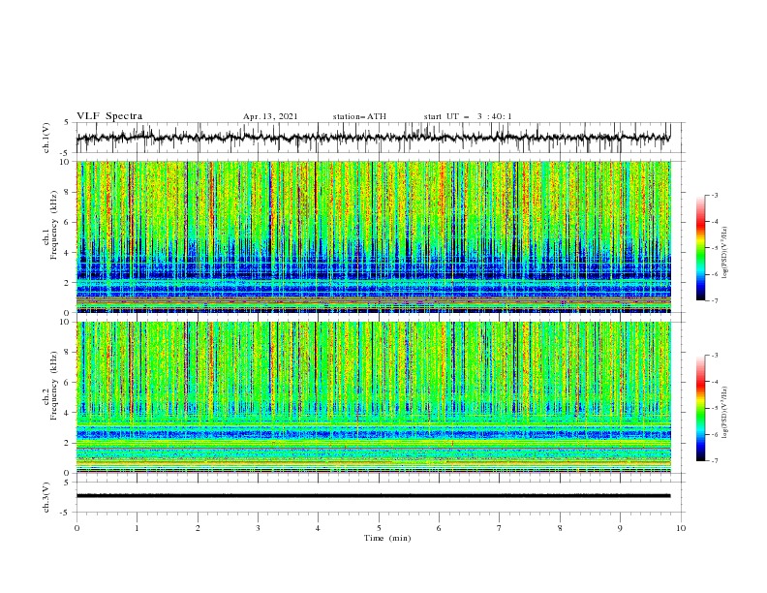Select the date text "Apr. 13, 2021"
This screenshot has width=767, height=593.
[x=270, y=116]
